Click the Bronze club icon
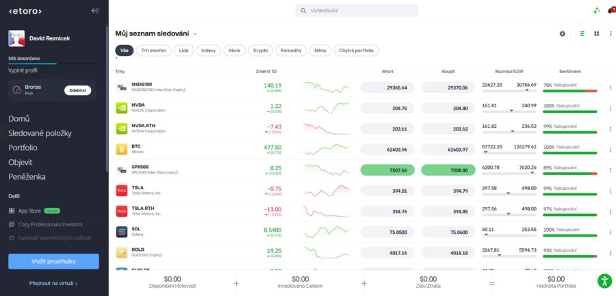 pyautogui.click(x=17, y=90)
